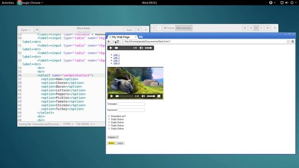Click the select name line 36 in gedit

[65, 76]
